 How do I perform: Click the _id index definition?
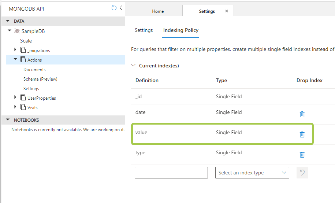[x=138, y=96]
